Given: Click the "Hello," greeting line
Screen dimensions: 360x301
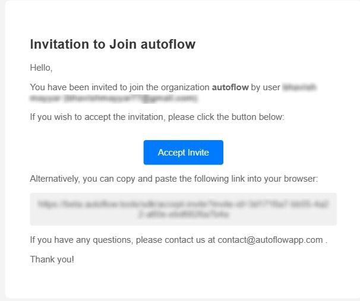Looking at the screenshot, I should click(41, 68).
